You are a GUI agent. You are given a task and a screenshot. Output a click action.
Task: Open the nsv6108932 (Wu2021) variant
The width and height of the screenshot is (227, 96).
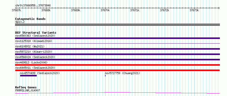(30, 46)
